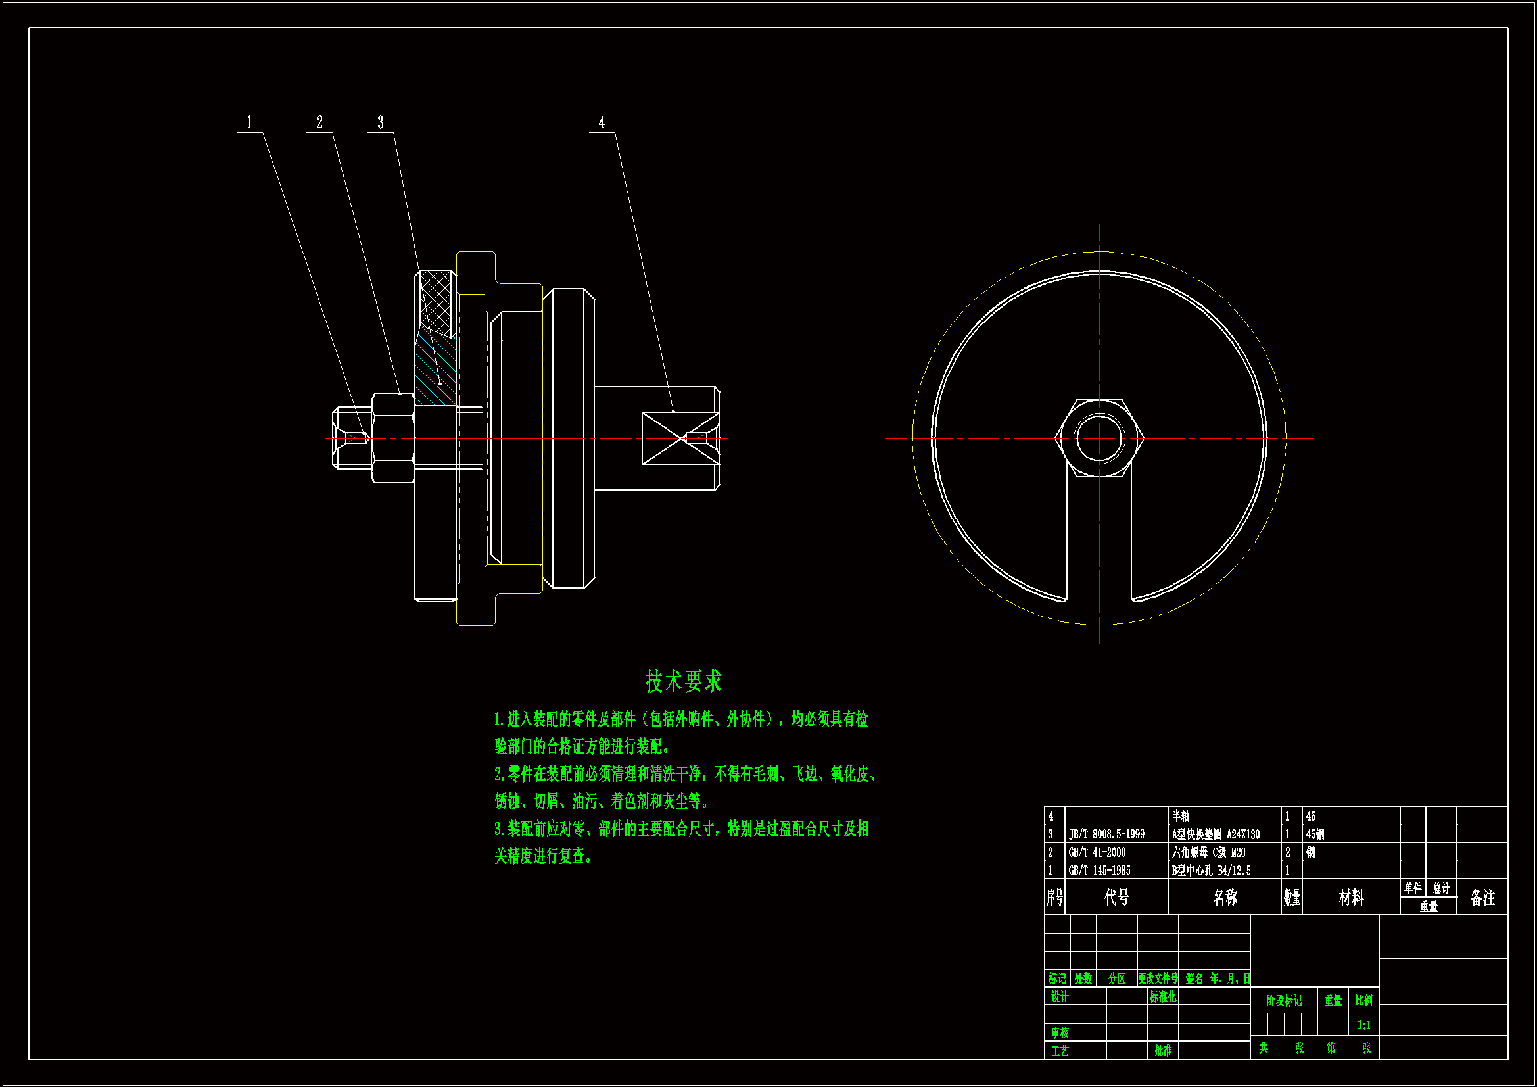Click callout number 1 label
This screenshot has height=1087, width=1537.
pos(250,122)
